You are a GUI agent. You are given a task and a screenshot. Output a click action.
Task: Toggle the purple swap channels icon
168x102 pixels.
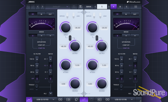[84, 99]
